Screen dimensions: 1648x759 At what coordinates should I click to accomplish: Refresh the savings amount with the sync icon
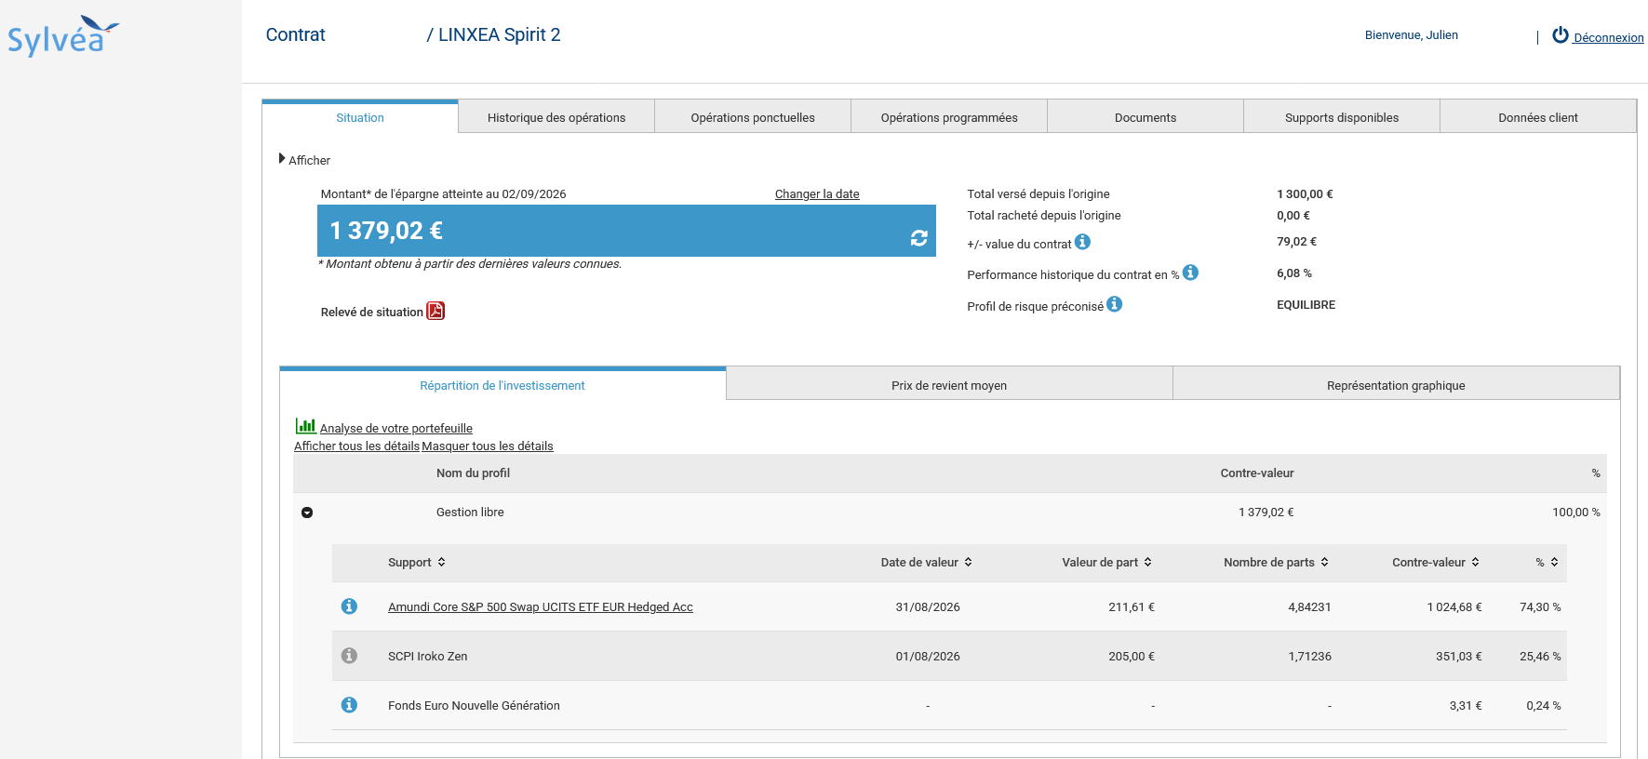(918, 238)
